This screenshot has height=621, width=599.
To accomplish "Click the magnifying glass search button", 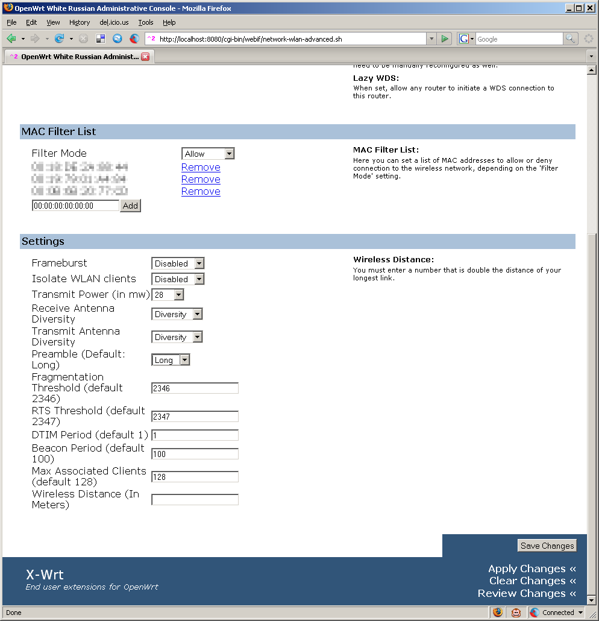I will [x=570, y=39].
